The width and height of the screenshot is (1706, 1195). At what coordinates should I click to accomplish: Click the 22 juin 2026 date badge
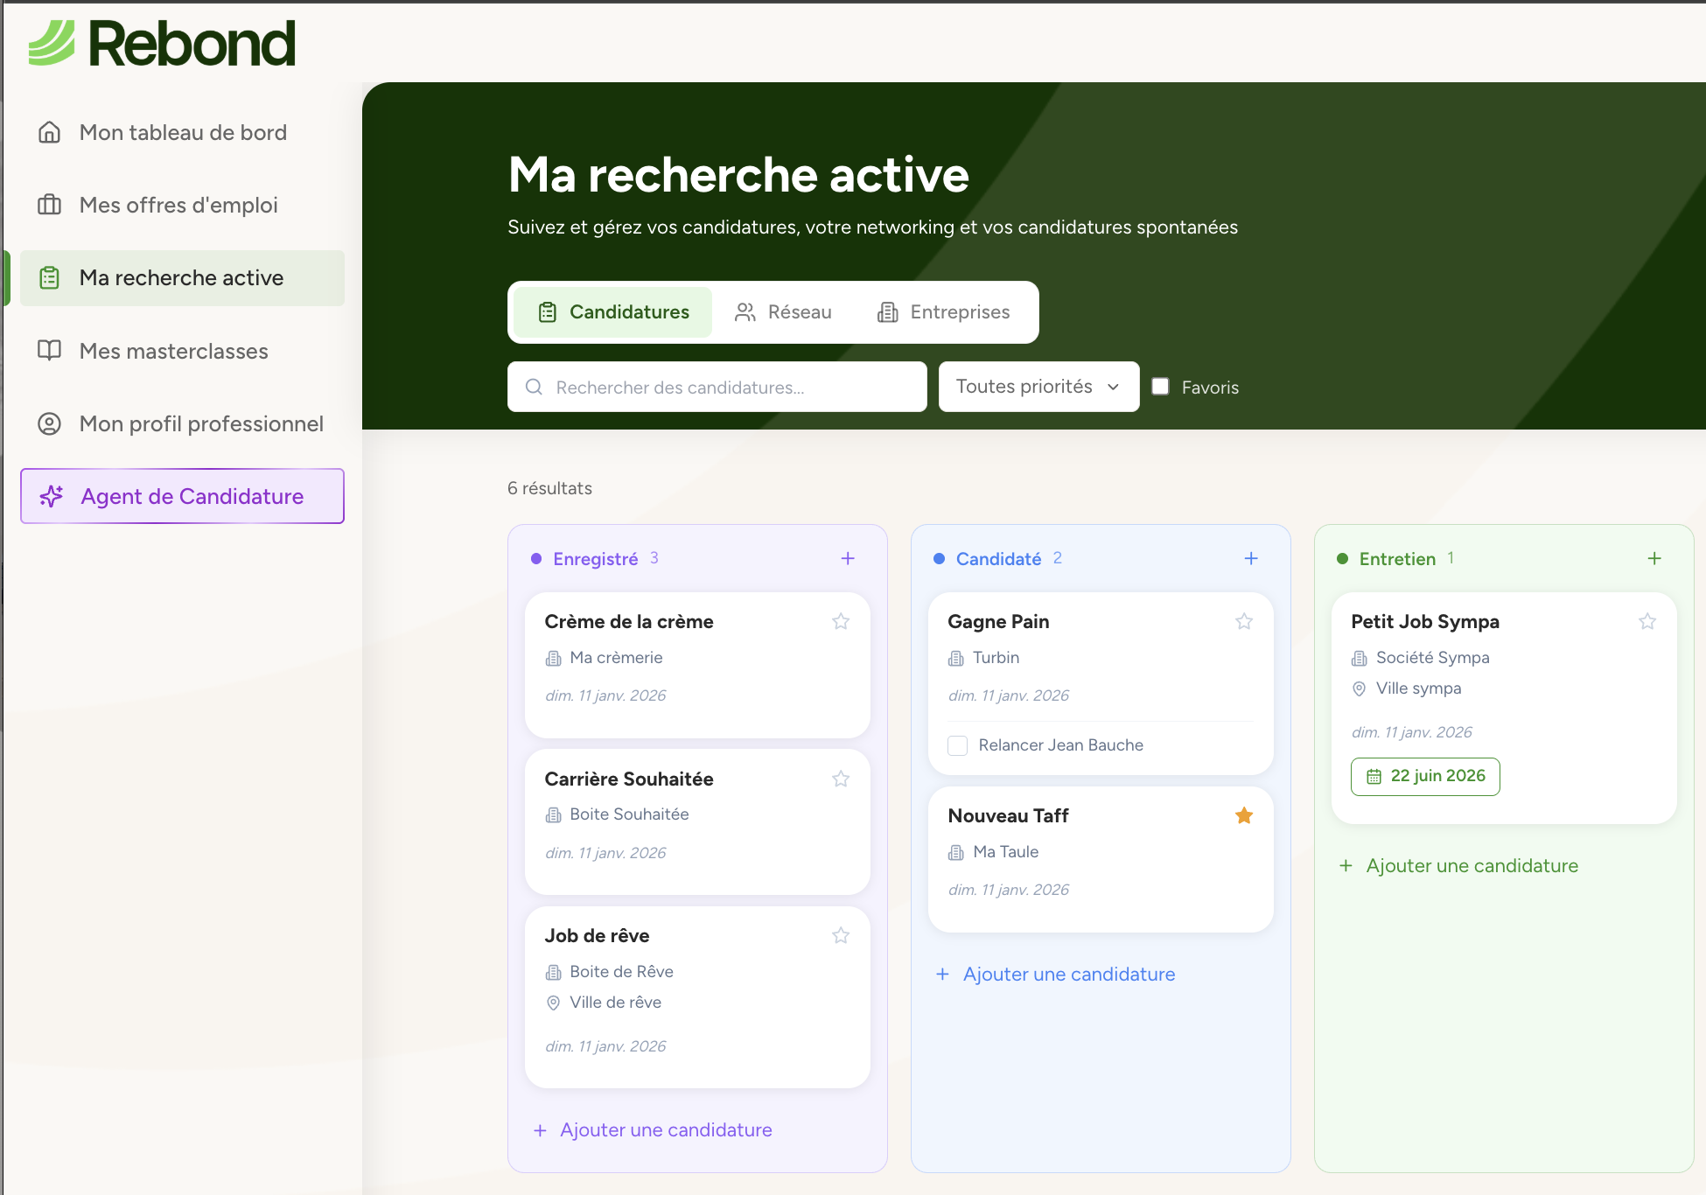[x=1425, y=776]
